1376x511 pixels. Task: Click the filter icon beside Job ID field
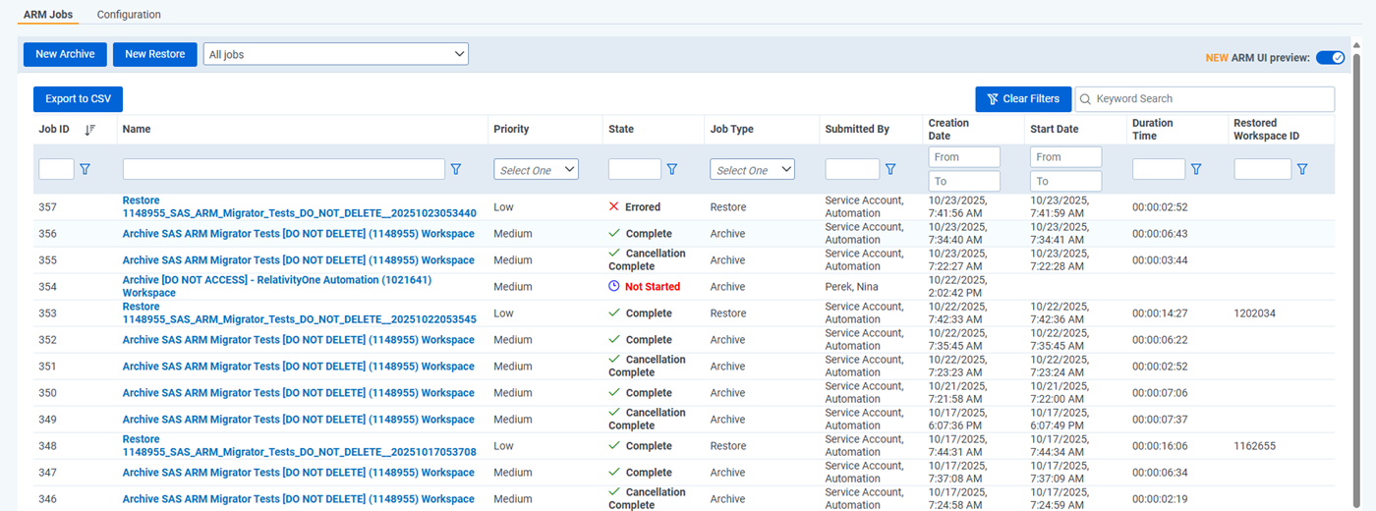click(x=85, y=170)
